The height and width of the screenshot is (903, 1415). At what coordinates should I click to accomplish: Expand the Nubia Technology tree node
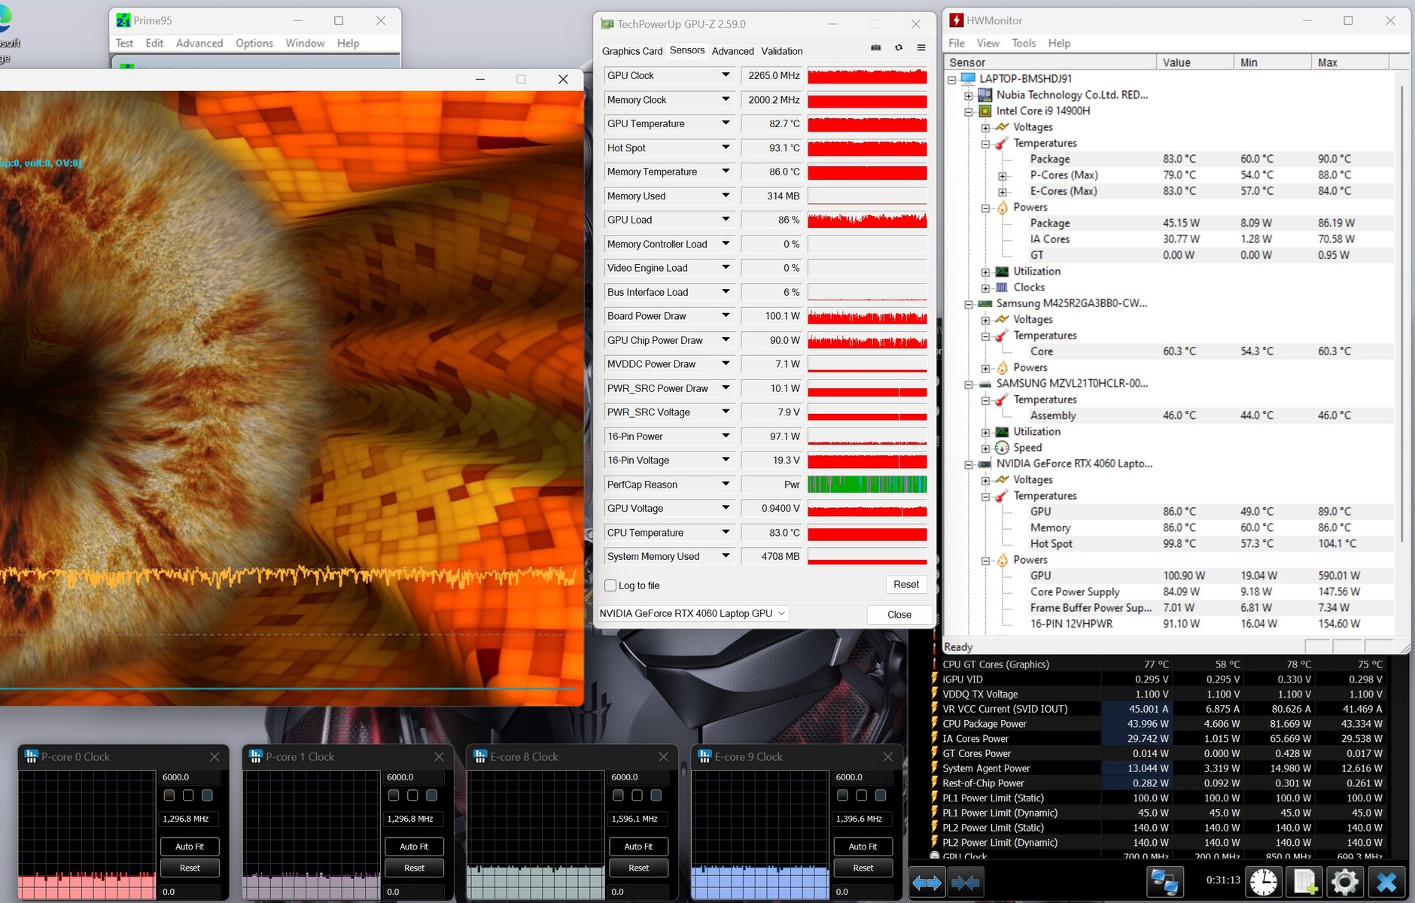(969, 96)
